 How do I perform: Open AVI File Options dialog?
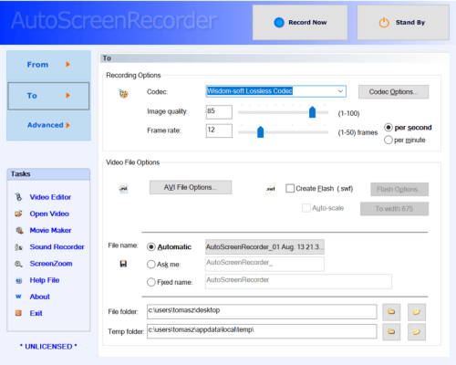191,187
